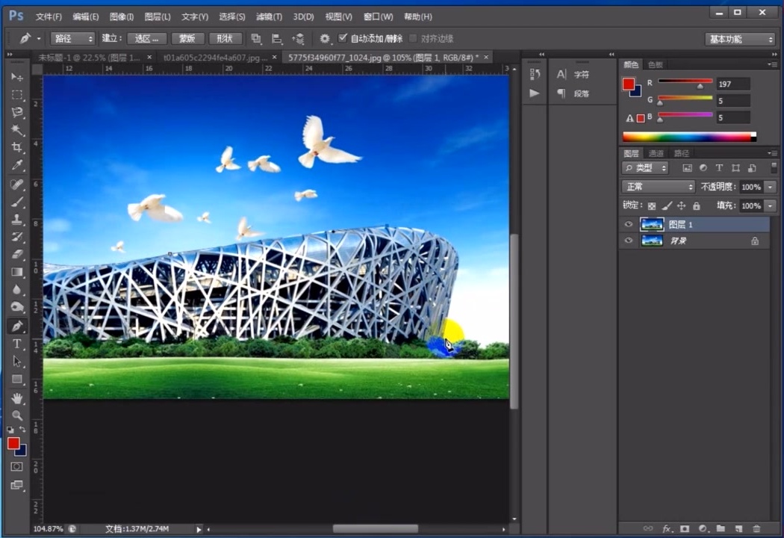
Task: Select the Horizontal Type tool
Action: 17,344
